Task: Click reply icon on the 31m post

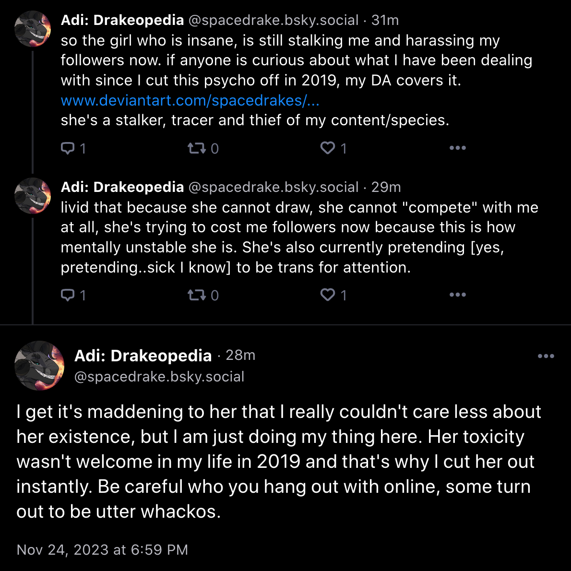Action: pos(68,148)
